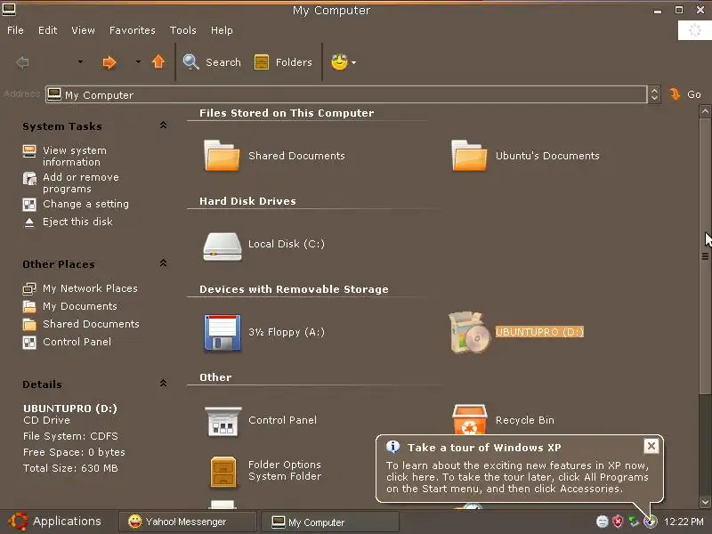Click View system information link
The width and height of the screenshot is (712, 534).
click(75, 157)
